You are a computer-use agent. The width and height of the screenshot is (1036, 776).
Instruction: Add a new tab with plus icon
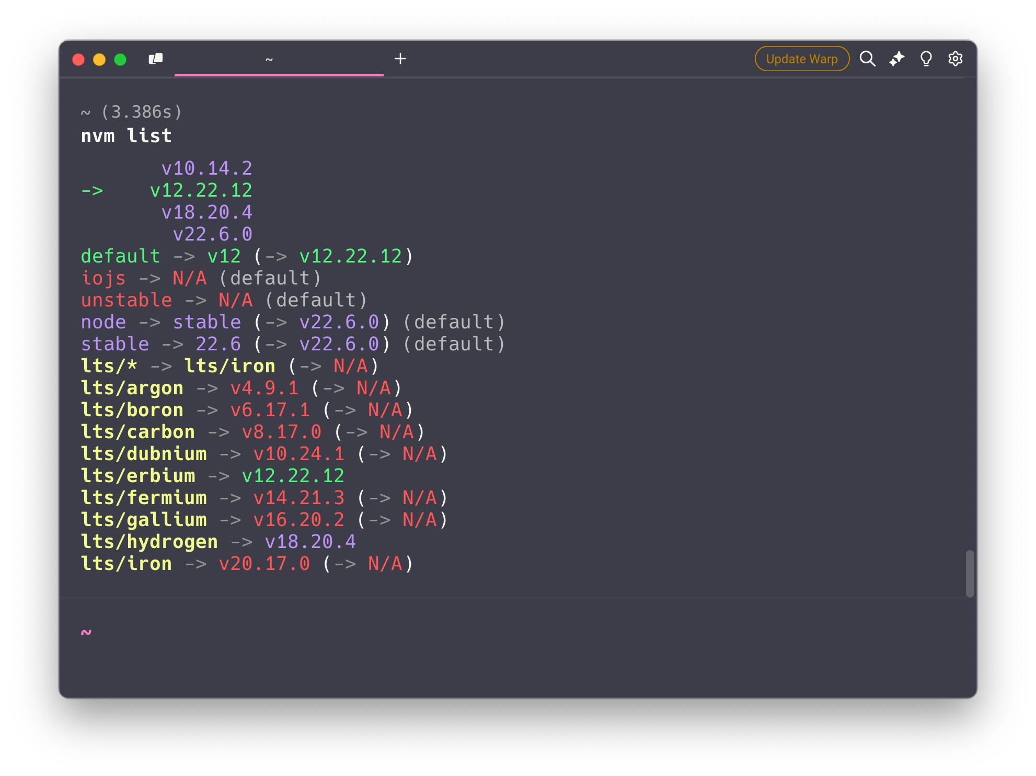point(400,59)
